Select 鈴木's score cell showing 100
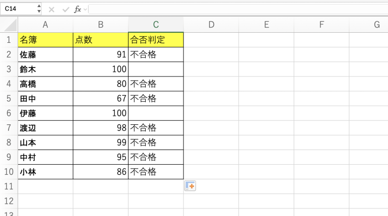 click(101, 69)
